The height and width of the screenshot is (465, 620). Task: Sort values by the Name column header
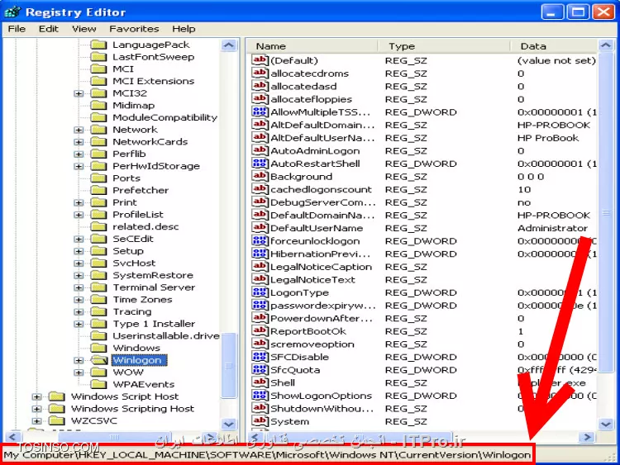pos(312,46)
